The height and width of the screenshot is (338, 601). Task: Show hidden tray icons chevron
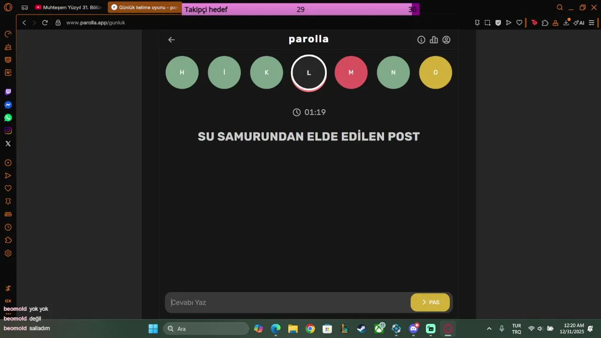[x=489, y=329]
